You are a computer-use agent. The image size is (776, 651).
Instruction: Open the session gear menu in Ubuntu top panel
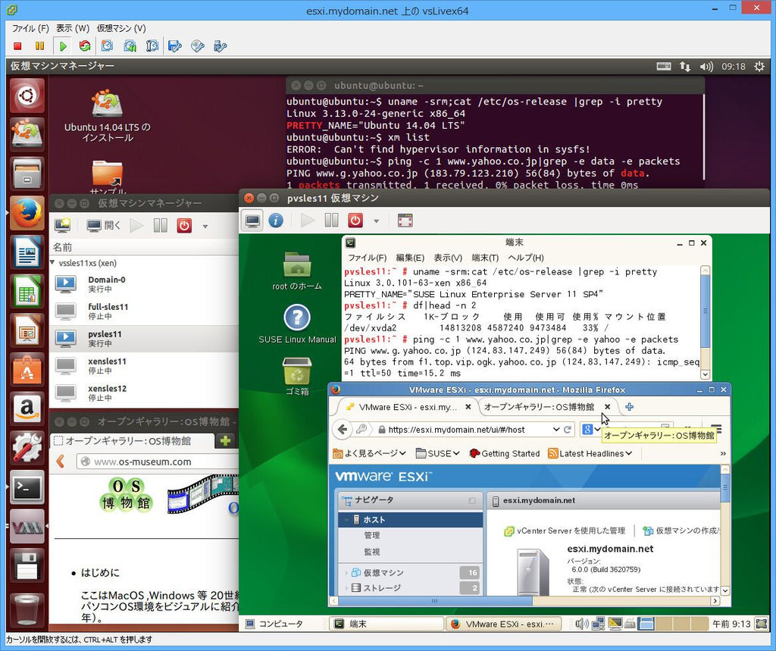coord(759,67)
